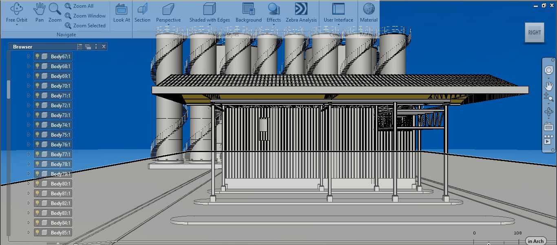Close the Browser panel
The image size is (557, 245).
[104, 47]
